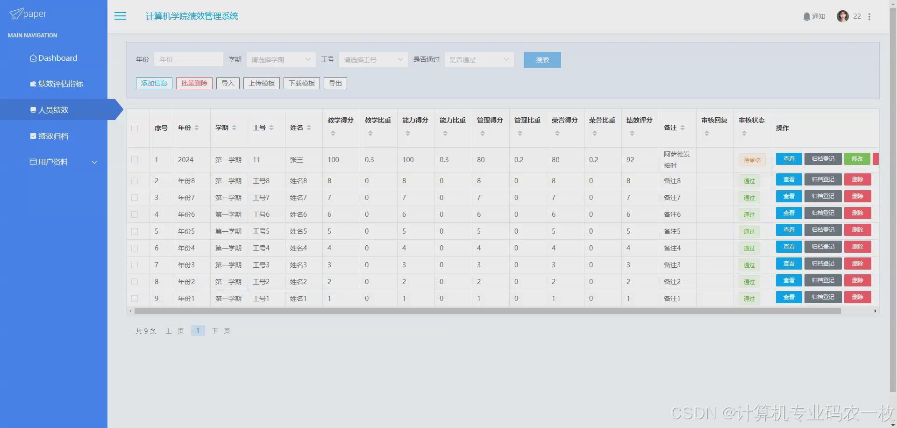Sort by 管理得分 column arrows

pyautogui.click(x=483, y=133)
